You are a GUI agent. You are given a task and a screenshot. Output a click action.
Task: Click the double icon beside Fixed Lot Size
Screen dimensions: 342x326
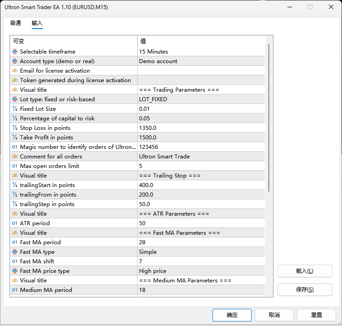point(15,109)
